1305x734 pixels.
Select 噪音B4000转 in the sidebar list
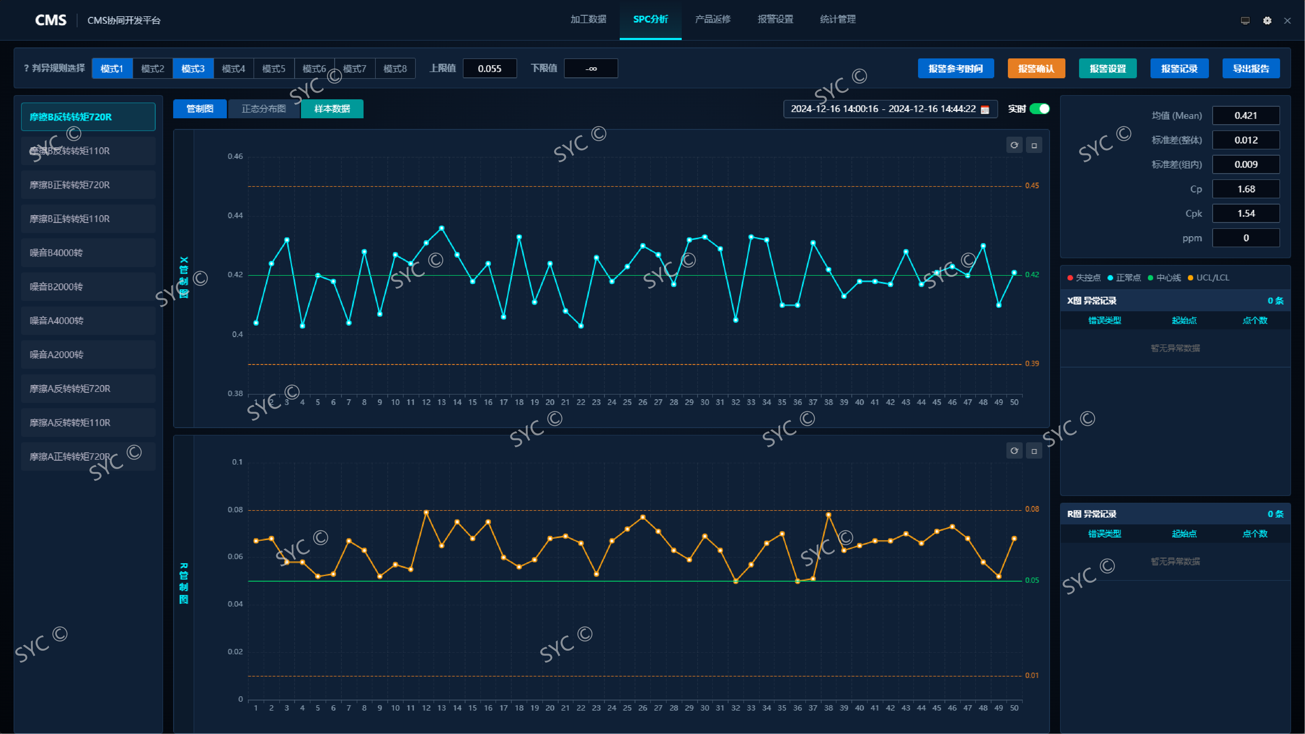[88, 253]
